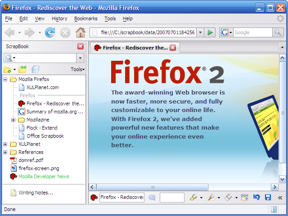Open the File menu

click(9, 18)
